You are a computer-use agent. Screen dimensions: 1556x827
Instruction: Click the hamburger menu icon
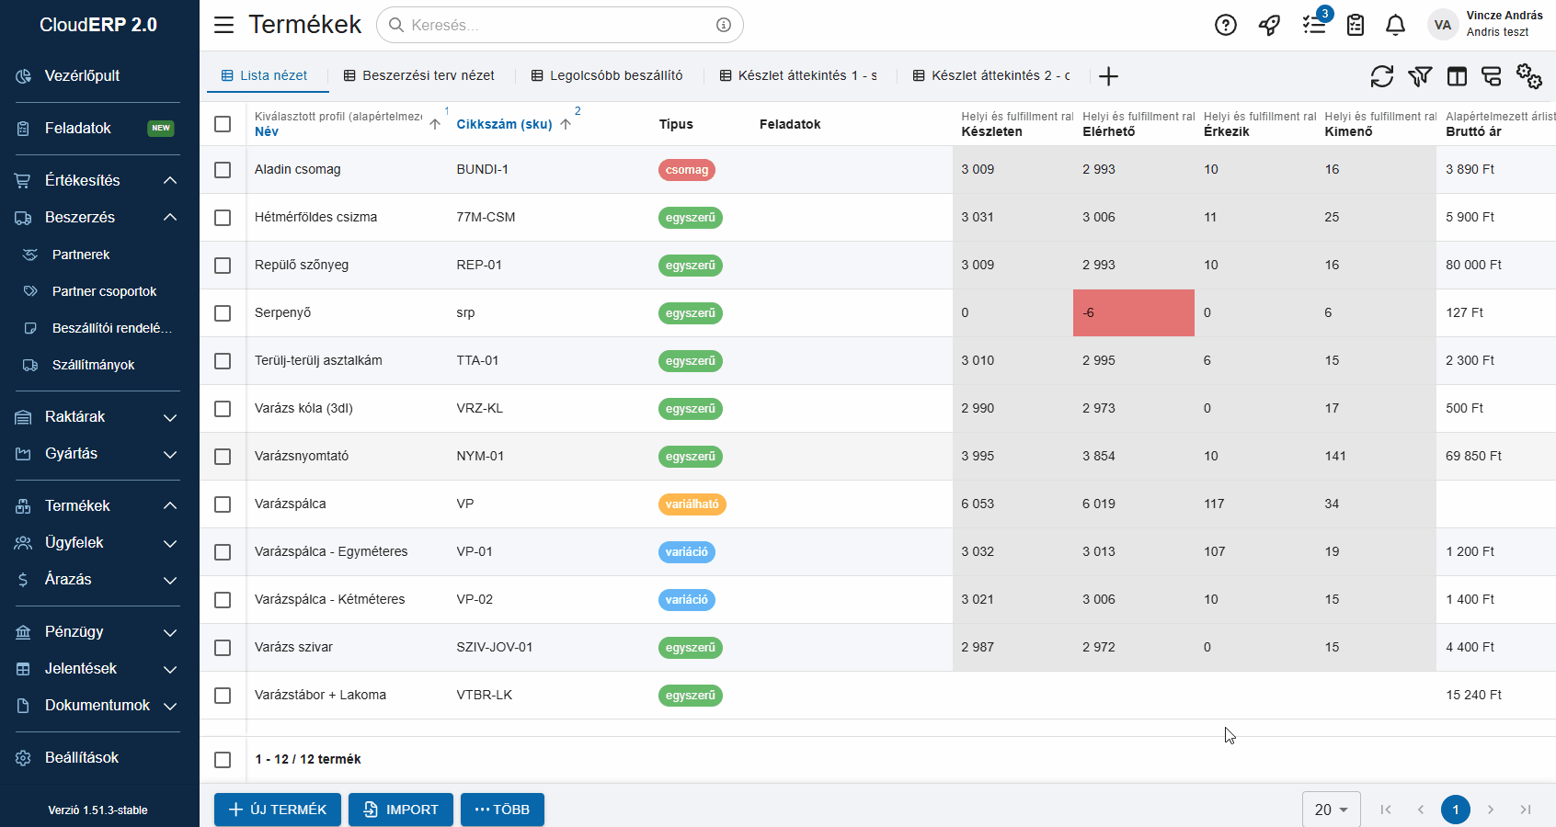[223, 25]
